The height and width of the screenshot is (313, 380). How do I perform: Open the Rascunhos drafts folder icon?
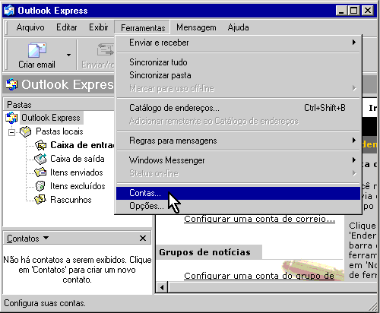40,200
